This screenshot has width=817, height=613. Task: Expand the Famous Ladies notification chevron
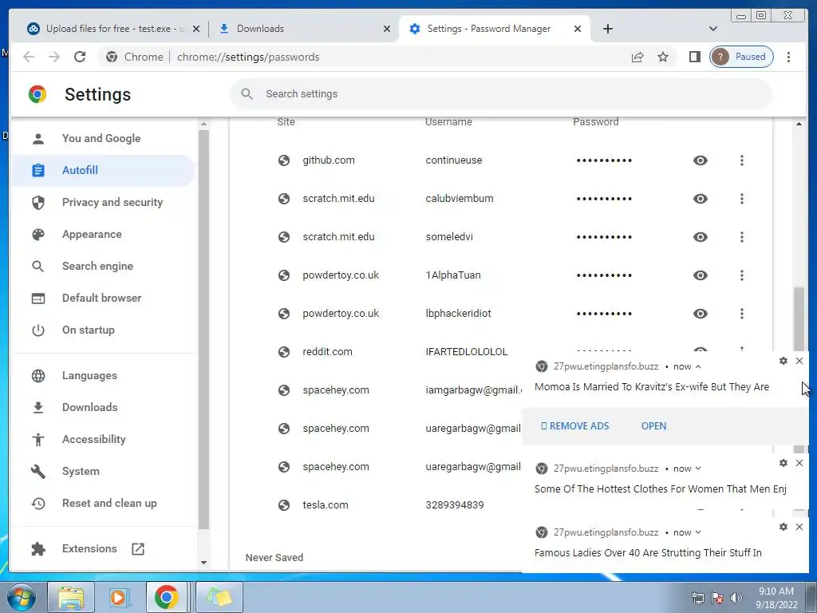point(698,532)
